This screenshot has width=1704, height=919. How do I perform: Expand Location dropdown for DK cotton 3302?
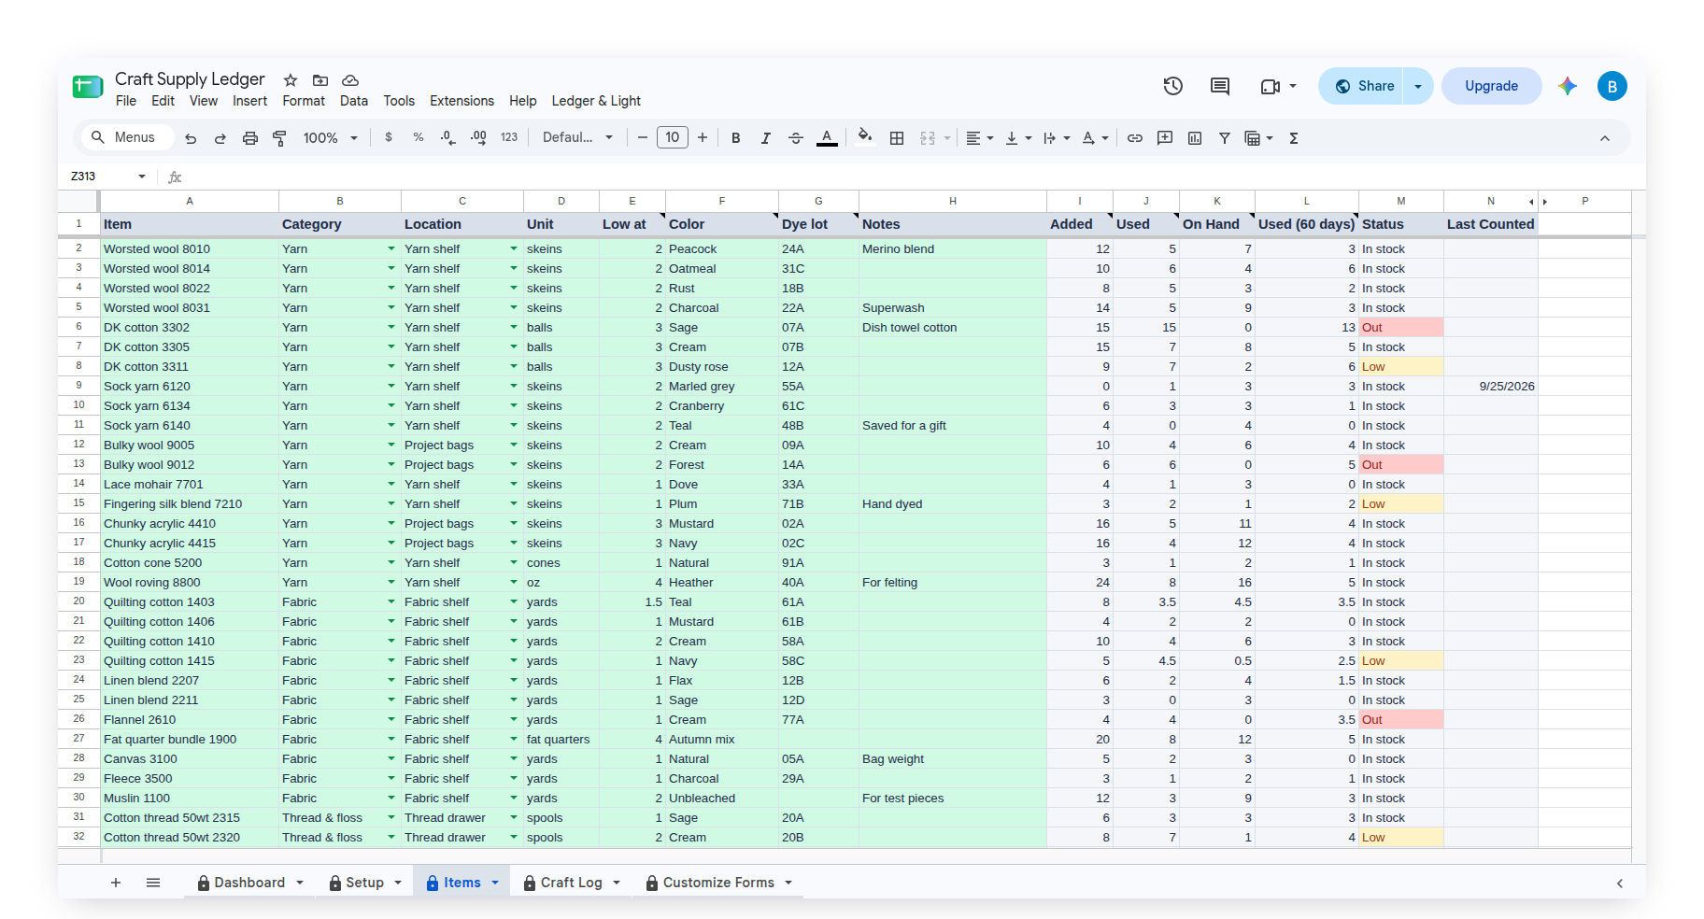point(514,328)
